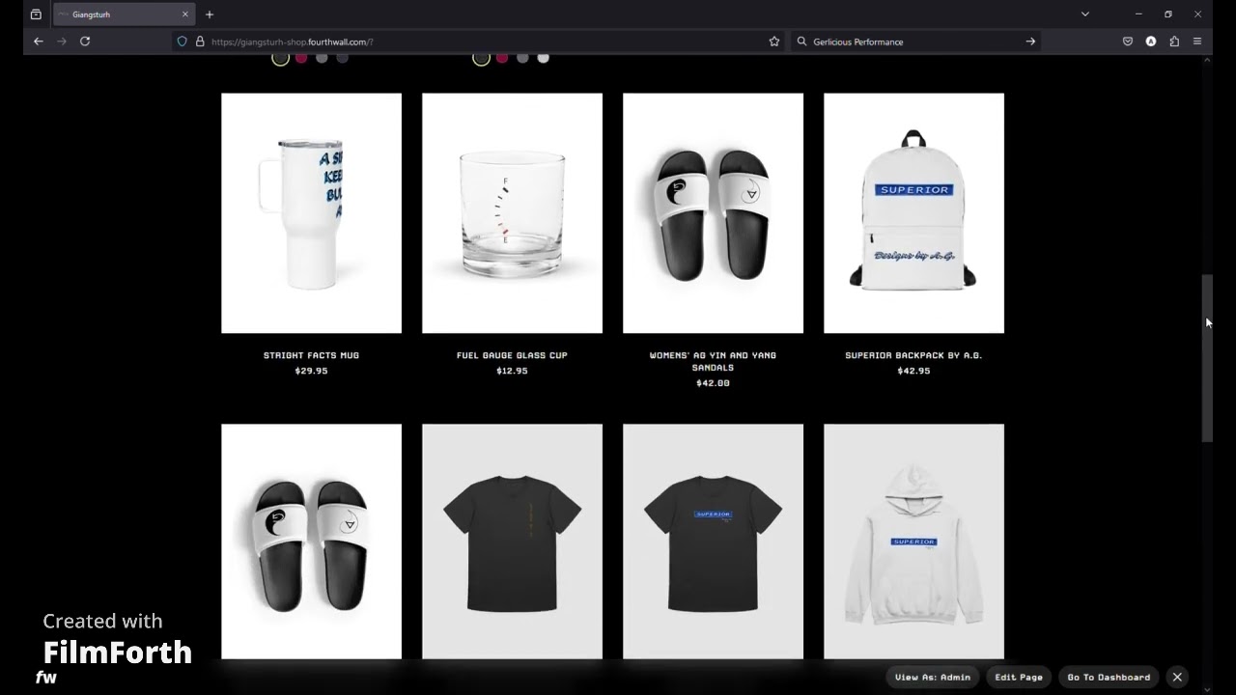Close the Giangsturh browser tab
Screen dimensions: 1236x695
point(185,14)
